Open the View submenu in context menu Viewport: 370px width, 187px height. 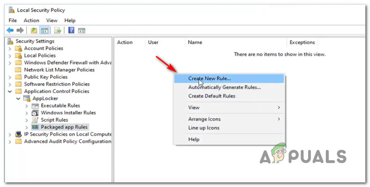click(229, 108)
